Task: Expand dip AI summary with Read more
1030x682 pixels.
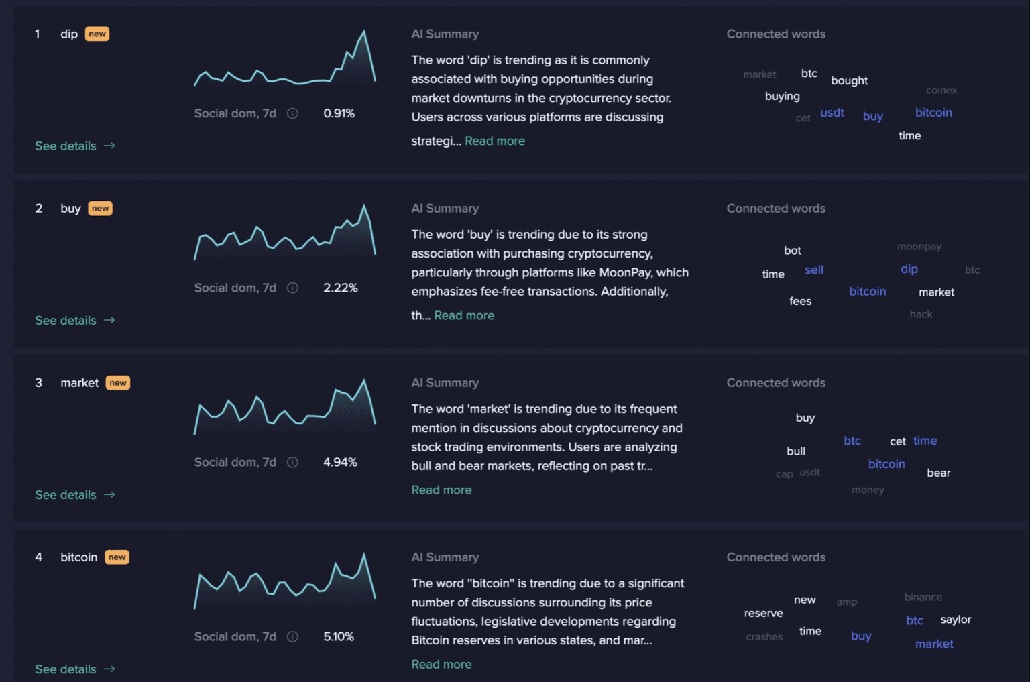Action: tap(495, 141)
